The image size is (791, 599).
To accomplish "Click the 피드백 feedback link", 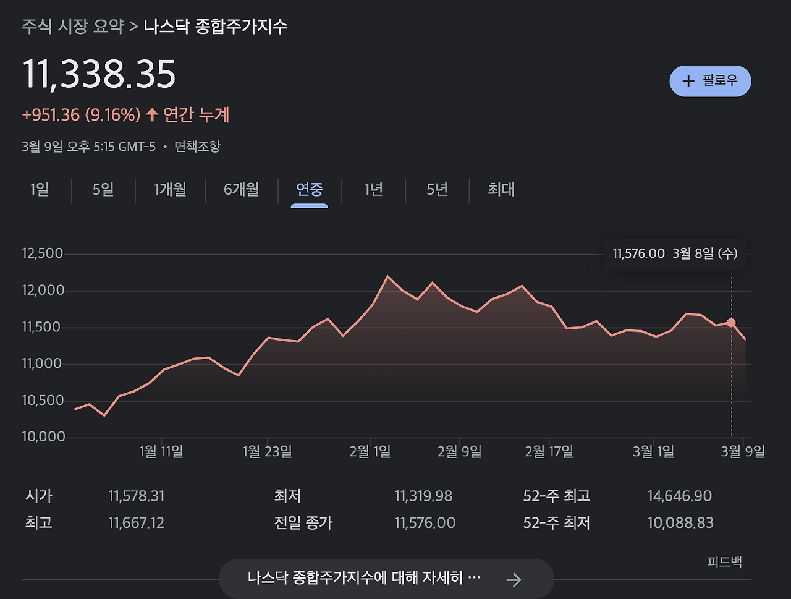I will pyautogui.click(x=724, y=562).
